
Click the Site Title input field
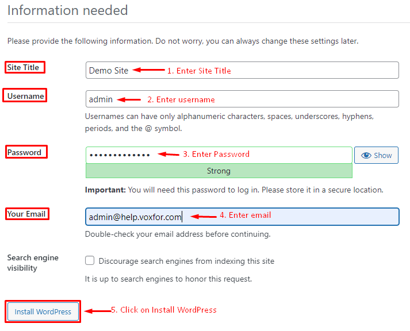click(x=242, y=70)
